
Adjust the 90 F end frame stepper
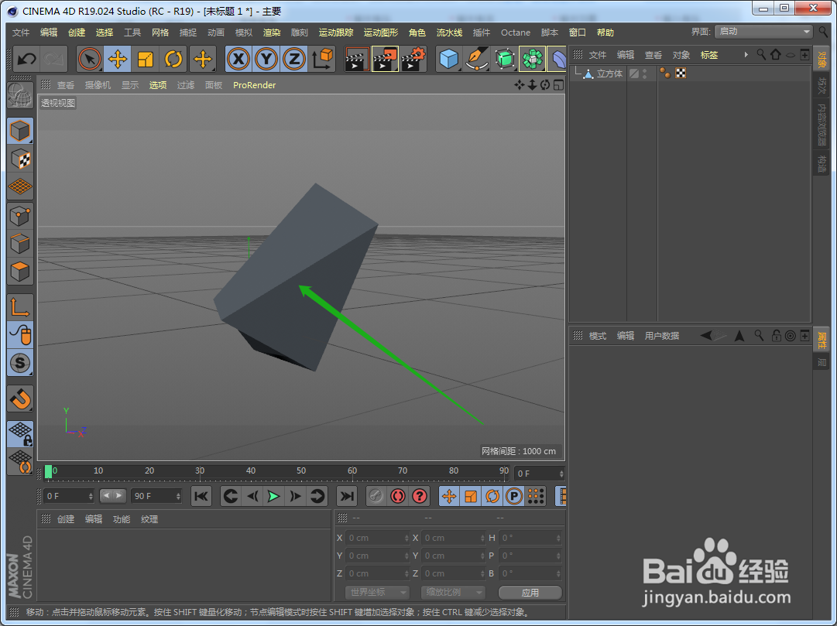point(178,496)
